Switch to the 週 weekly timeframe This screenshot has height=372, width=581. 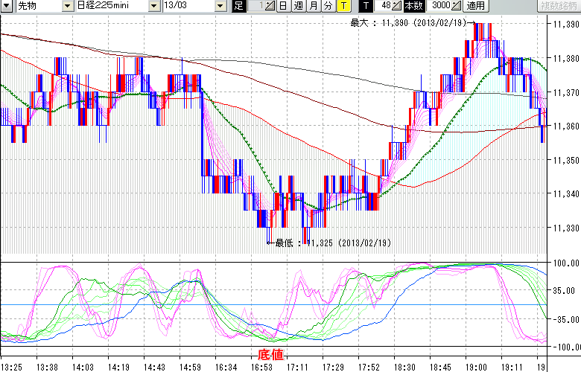pos(298,6)
